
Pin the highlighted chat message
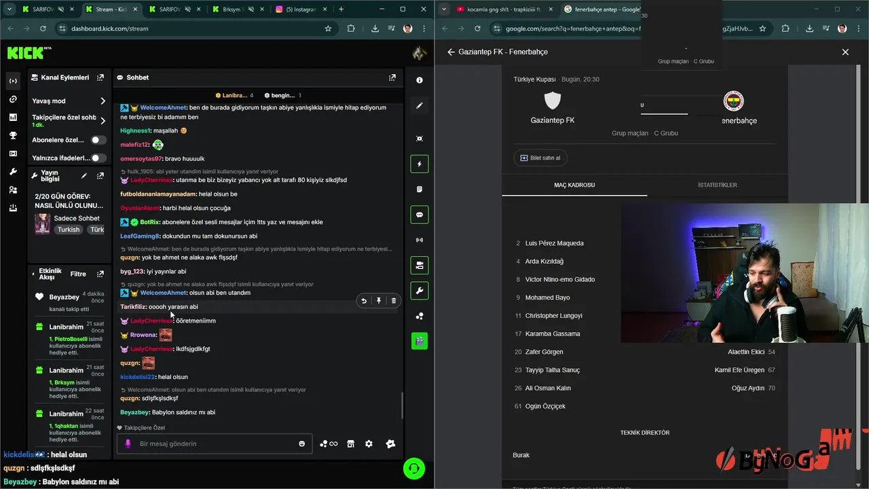(379, 301)
